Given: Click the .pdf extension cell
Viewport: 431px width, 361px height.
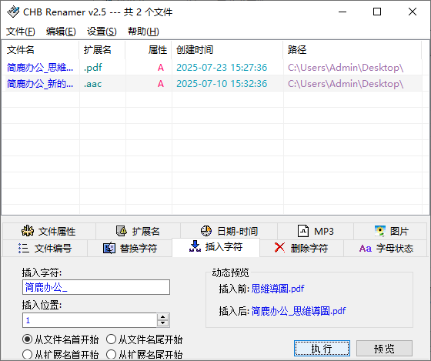Looking at the screenshot, I should coord(93,68).
